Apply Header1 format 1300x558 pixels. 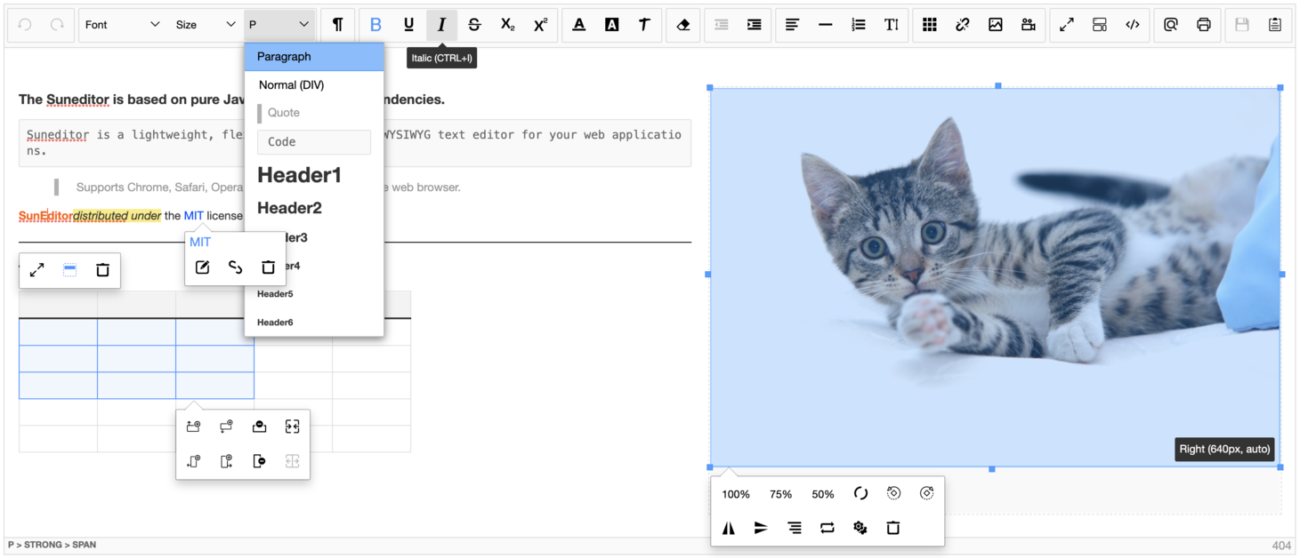click(x=314, y=175)
